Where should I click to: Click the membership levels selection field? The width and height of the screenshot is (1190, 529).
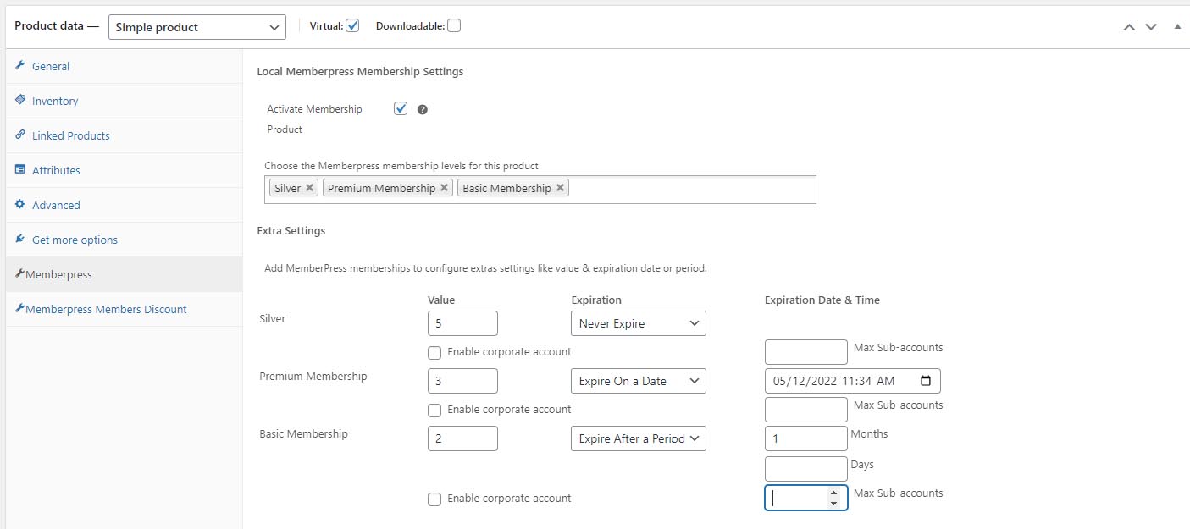click(540, 190)
